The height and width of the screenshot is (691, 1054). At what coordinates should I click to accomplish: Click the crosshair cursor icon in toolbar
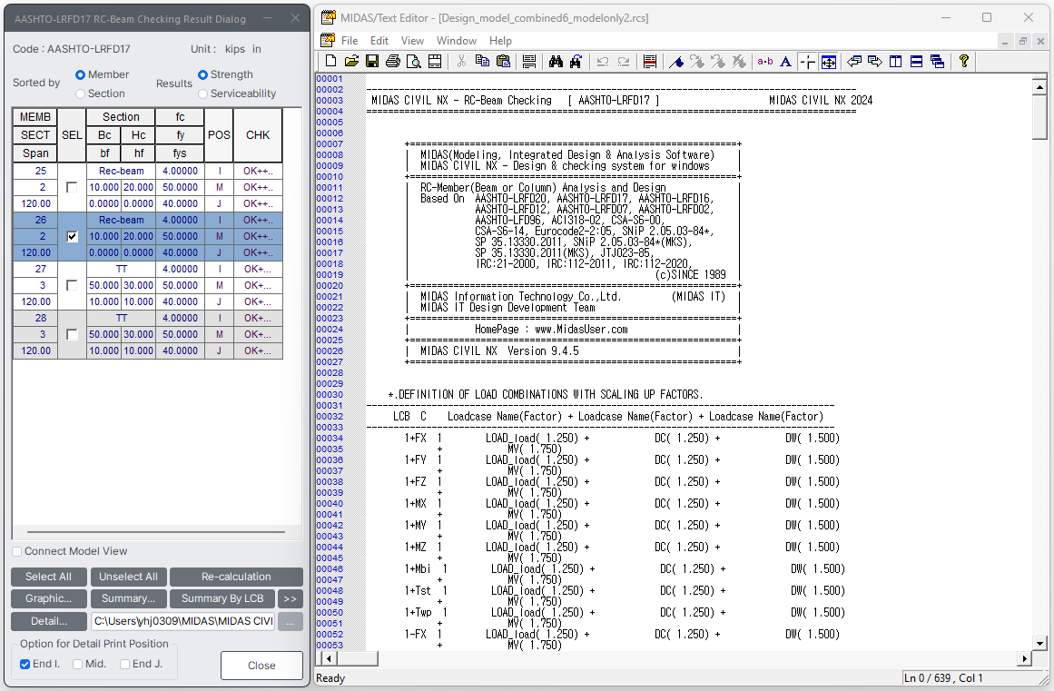pos(807,61)
